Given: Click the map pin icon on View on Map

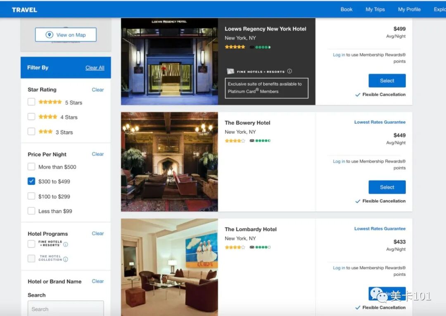Looking at the screenshot, I should (x=49, y=35).
